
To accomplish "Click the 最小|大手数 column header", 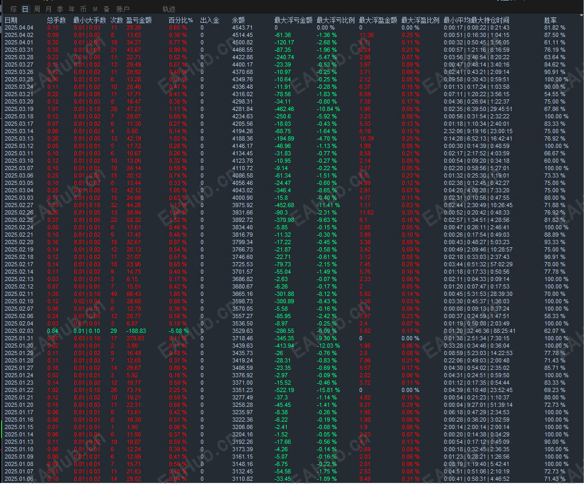I will (x=89, y=20).
